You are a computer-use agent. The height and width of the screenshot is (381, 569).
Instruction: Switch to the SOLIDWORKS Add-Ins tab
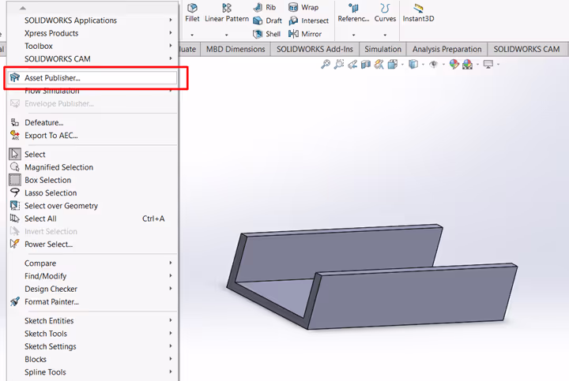coord(315,49)
